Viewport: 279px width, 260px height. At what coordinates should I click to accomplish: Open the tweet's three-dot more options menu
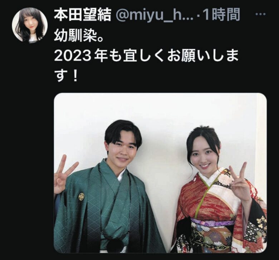(260, 14)
